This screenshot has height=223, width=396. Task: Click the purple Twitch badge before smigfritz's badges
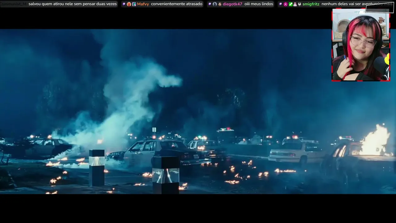281,4
